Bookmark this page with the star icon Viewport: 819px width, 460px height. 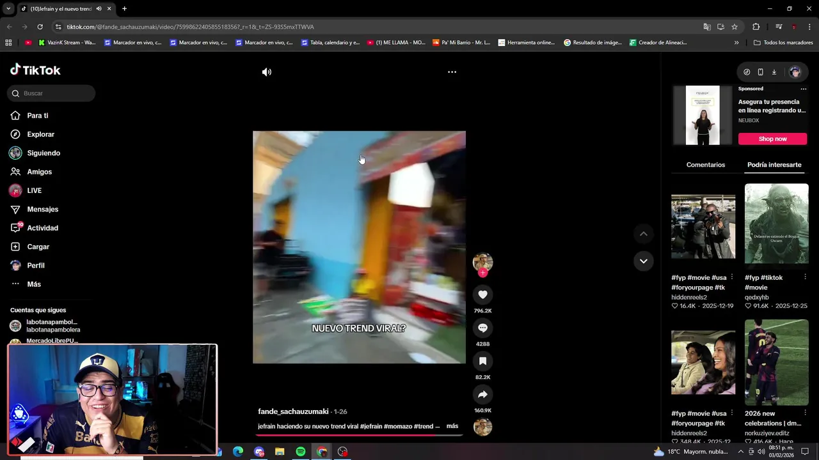735,27
